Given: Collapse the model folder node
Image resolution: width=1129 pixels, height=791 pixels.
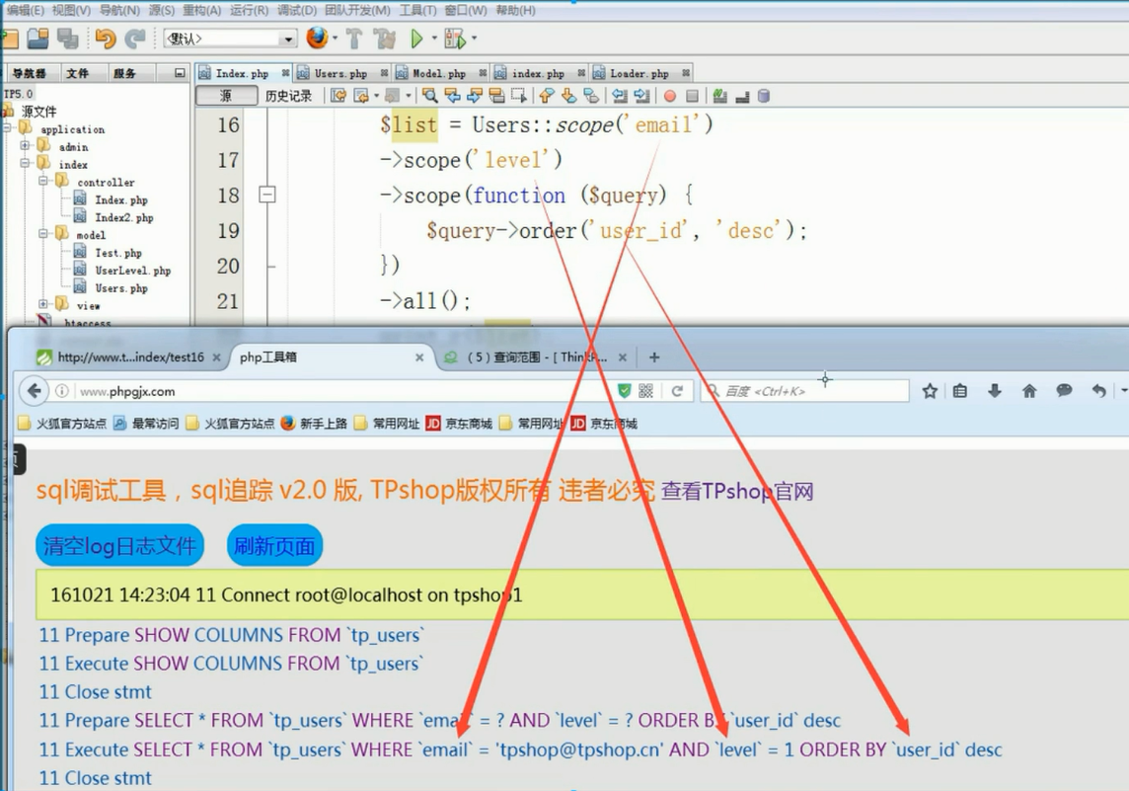Looking at the screenshot, I should [x=44, y=233].
